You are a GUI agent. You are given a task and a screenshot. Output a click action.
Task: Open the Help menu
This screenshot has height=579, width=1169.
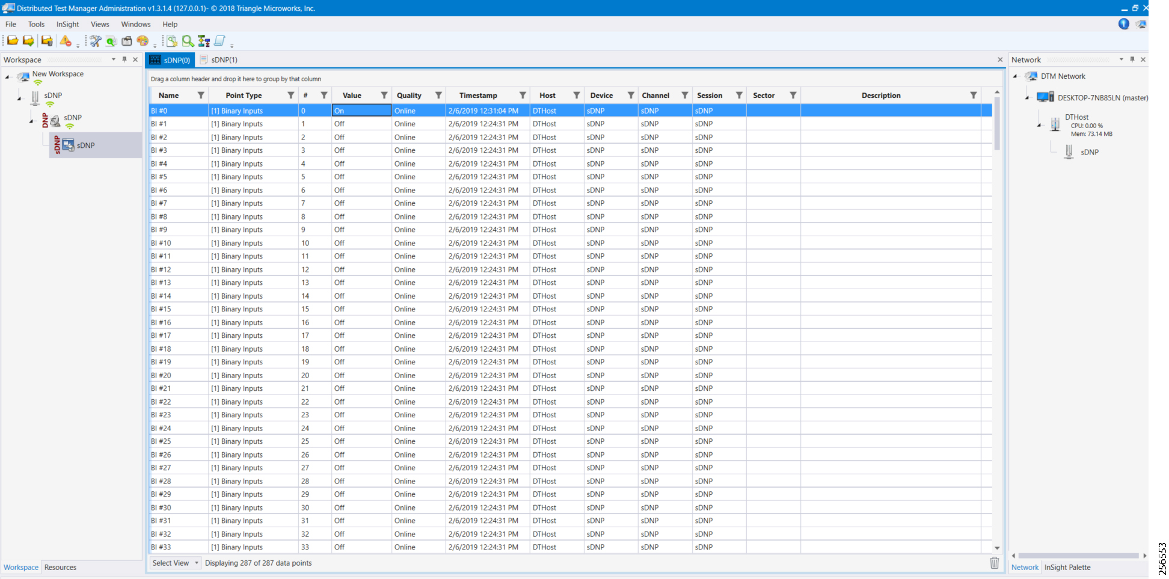click(x=170, y=24)
